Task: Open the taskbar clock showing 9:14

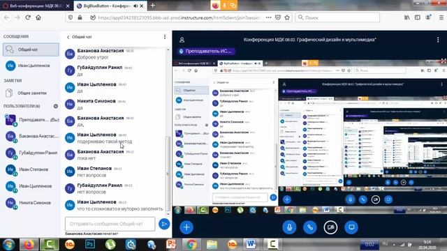Action: click(x=427, y=245)
